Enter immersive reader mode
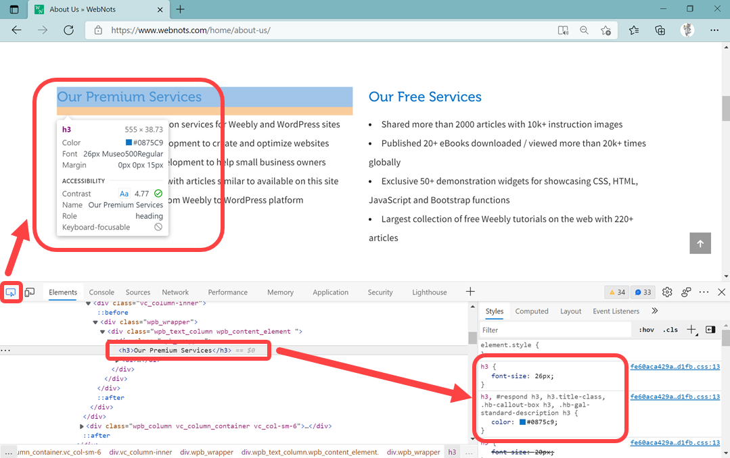730x458 pixels. pos(563,30)
